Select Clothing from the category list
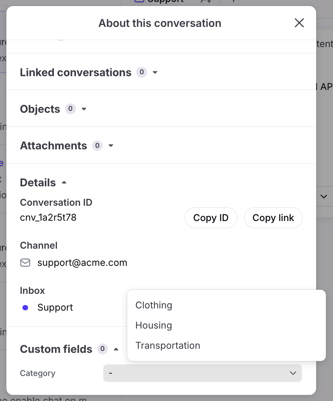This screenshot has width=333, height=401. tap(154, 305)
